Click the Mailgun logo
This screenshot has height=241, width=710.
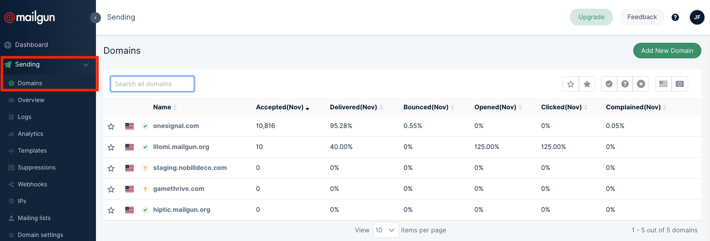pyautogui.click(x=30, y=18)
